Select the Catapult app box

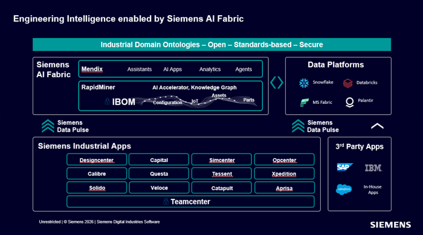222,187
